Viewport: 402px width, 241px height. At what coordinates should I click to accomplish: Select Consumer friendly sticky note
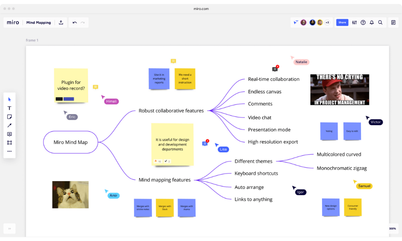pos(353,207)
